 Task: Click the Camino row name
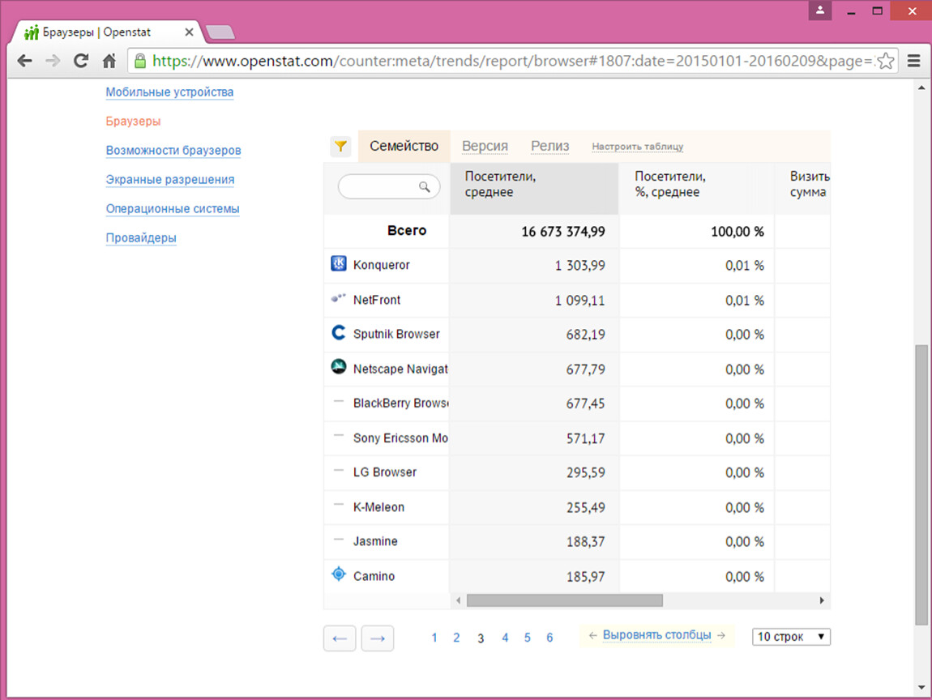click(x=374, y=576)
